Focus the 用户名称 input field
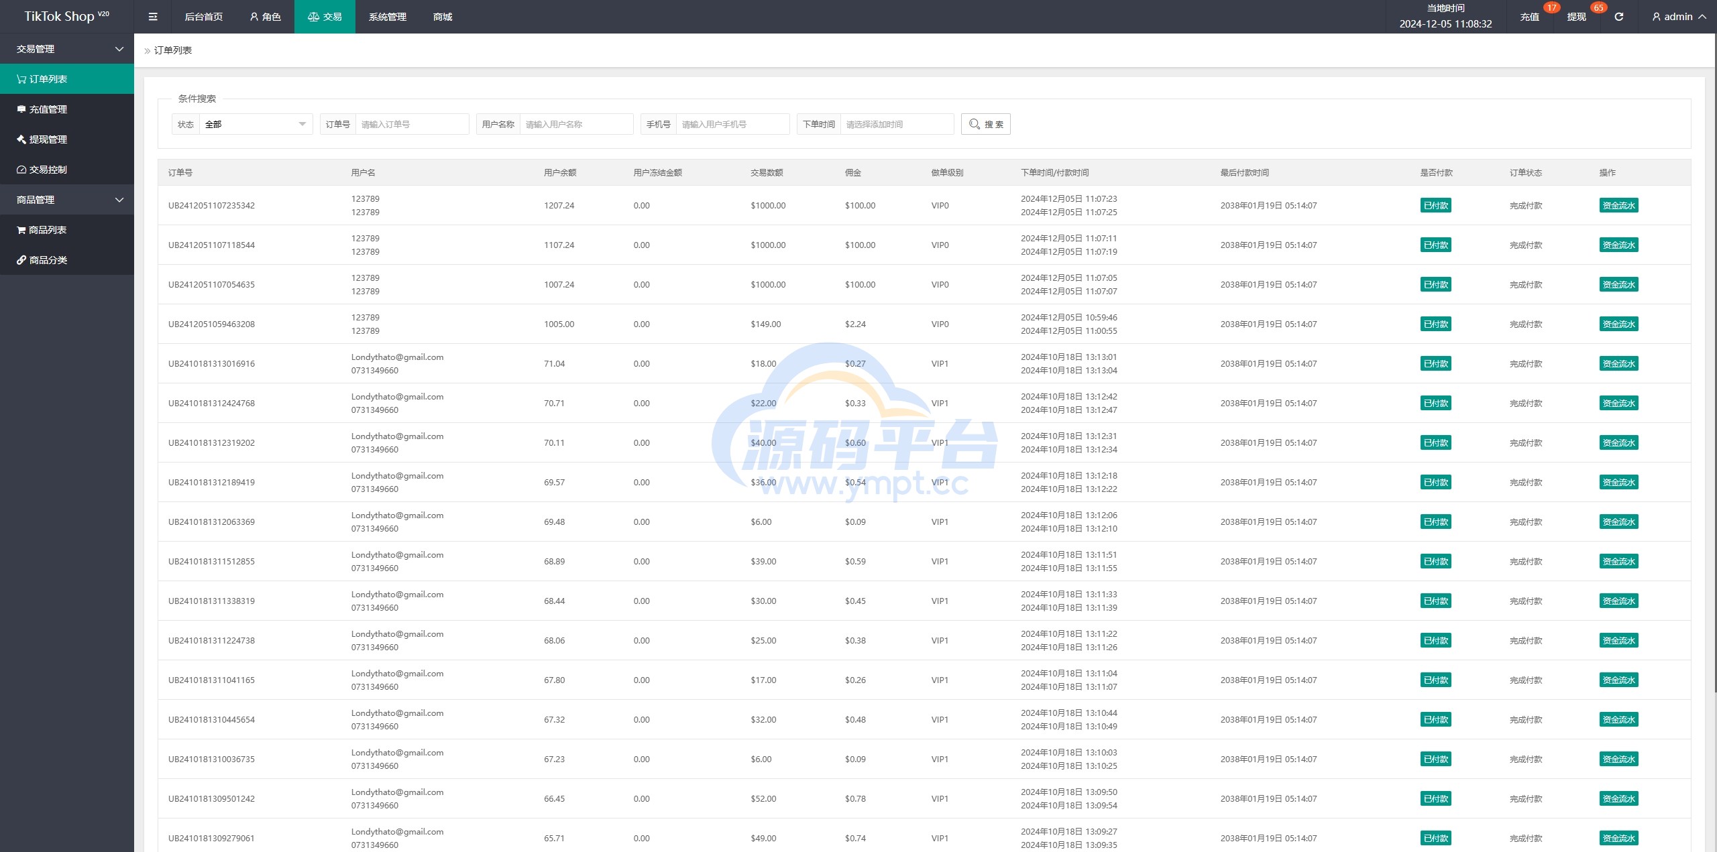Image resolution: width=1717 pixels, height=852 pixels. pos(577,124)
